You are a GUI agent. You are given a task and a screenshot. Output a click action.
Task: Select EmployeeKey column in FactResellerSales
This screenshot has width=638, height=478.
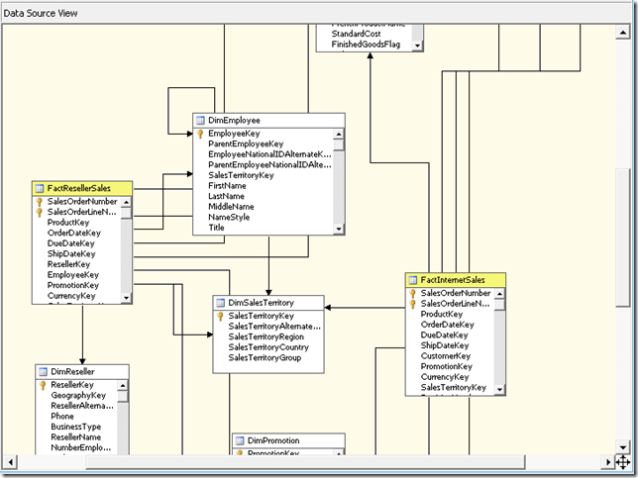[73, 275]
